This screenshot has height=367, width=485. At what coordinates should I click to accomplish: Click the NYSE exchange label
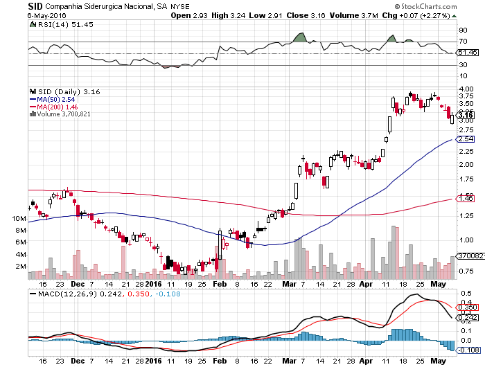pyautogui.click(x=180, y=6)
